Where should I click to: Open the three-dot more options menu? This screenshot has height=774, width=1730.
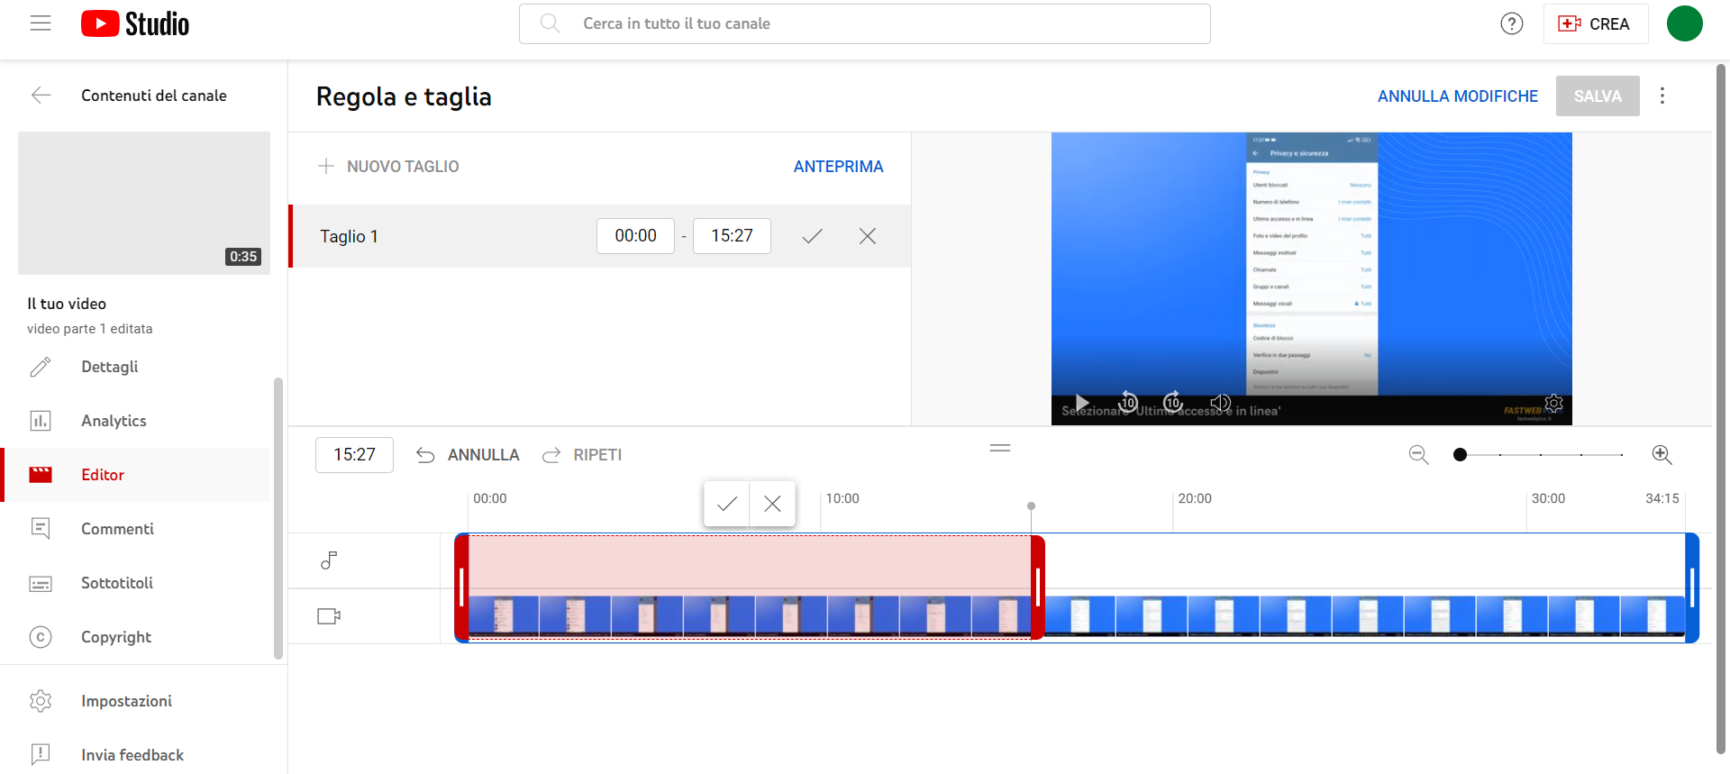click(1662, 96)
